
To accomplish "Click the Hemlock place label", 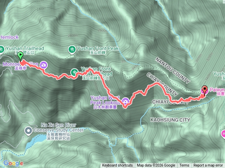I will (x=9, y=37).
